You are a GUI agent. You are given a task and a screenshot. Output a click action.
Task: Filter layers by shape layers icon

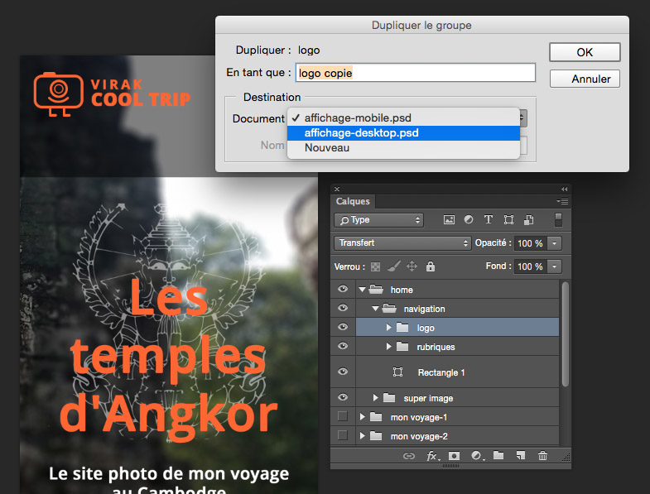[x=508, y=219]
